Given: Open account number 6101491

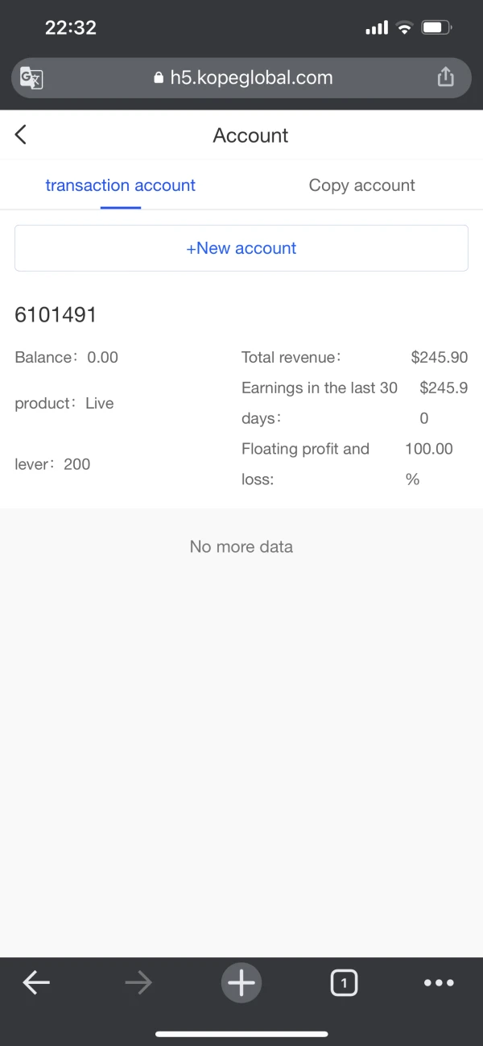Looking at the screenshot, I should [x=56, y=315].
